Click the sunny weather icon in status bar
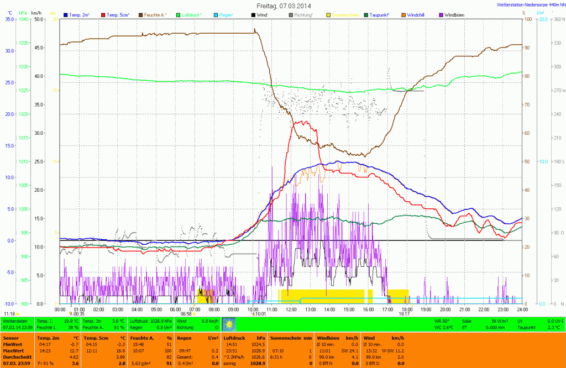The image size is (566, 368). (x=228, y=324)
